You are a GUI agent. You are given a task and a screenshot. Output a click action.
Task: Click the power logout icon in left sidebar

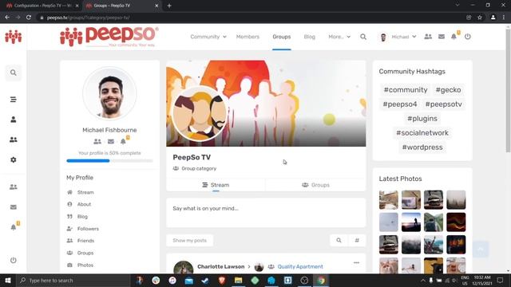tap(13, 260)
